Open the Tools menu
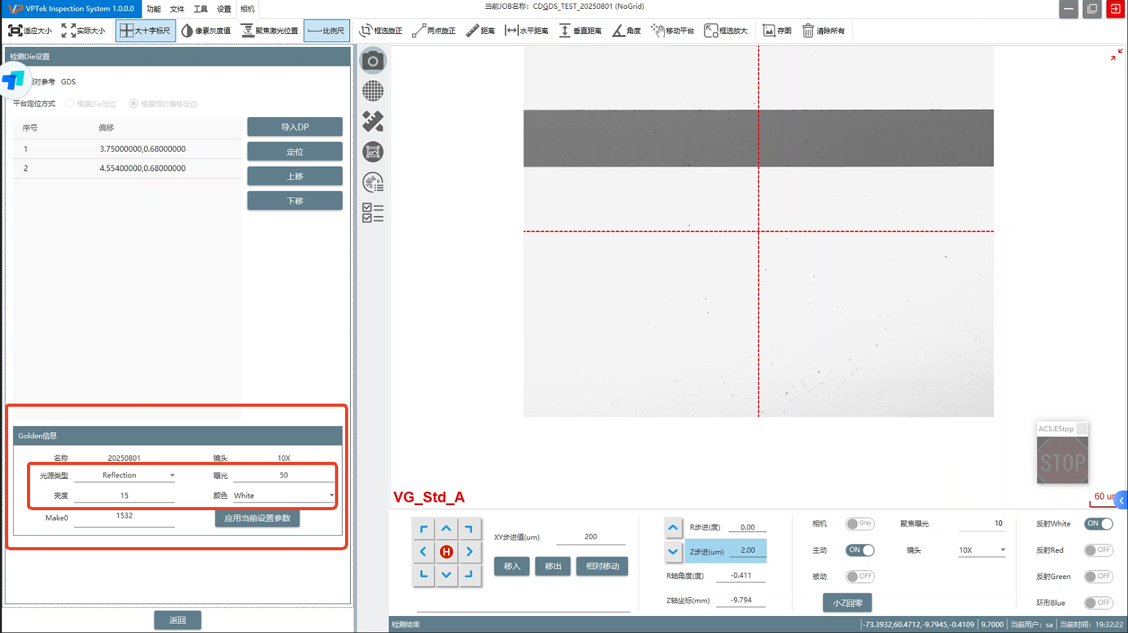Image resolution: width=1128 pixels, height=633 pixels. tap(200, 9)
